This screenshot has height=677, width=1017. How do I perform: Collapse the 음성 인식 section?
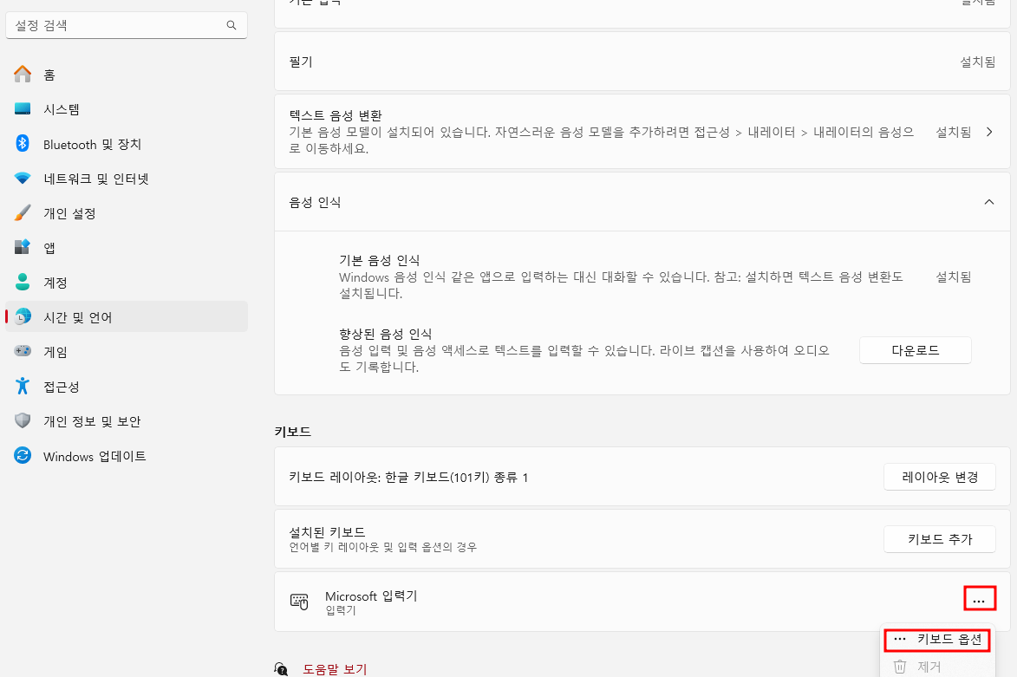click(988, 201)
